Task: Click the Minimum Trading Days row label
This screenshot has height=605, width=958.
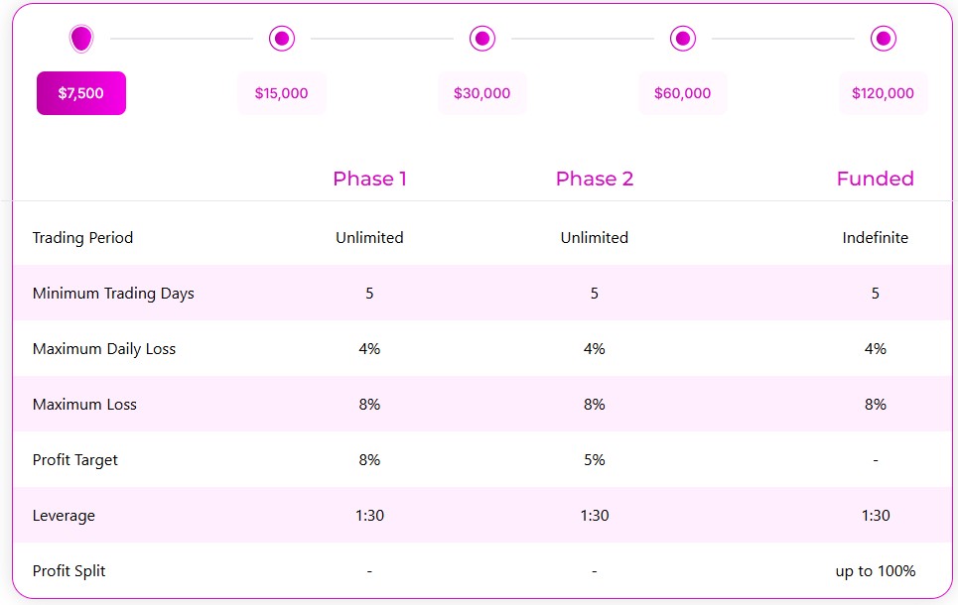Action: 113,293
